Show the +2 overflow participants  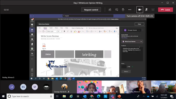[12, 87]
